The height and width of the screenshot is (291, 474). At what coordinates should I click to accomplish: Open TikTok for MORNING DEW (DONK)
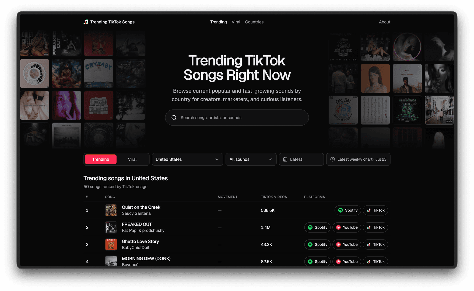[375, 261]
